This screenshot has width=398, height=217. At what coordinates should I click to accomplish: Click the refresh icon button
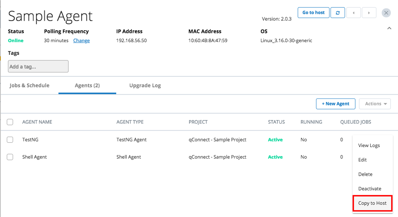tap(338, 13)
